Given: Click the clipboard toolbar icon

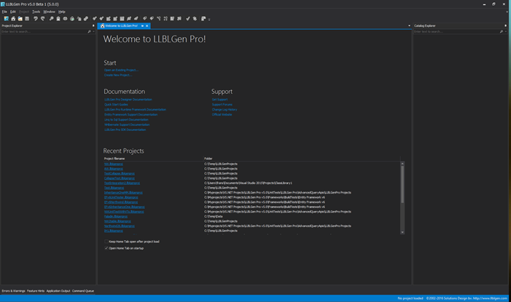Looking at the screenshot, I should (x=58, y=18).
